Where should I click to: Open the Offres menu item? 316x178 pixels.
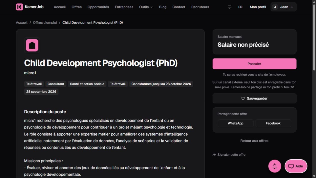[x=77, y=7]
